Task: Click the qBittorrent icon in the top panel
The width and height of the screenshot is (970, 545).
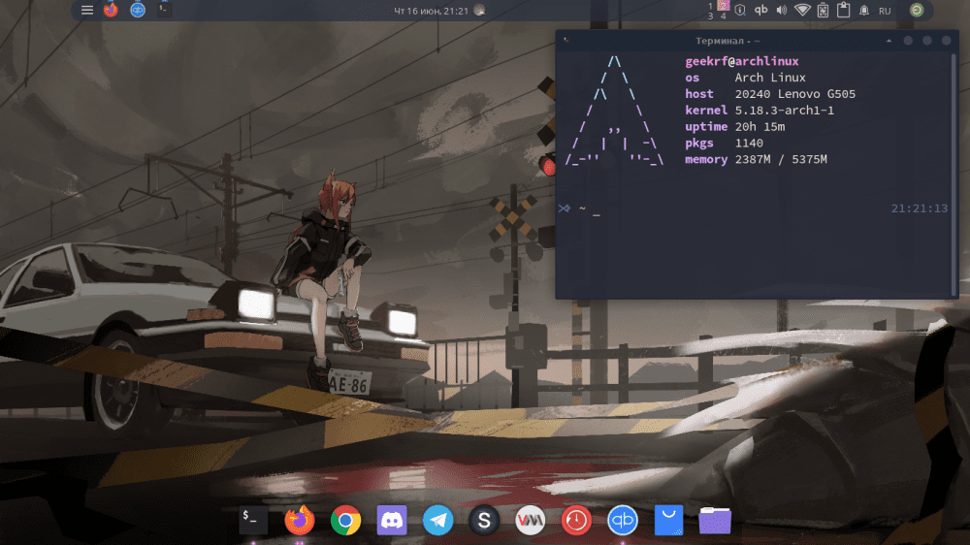Action: click(138, 10)
